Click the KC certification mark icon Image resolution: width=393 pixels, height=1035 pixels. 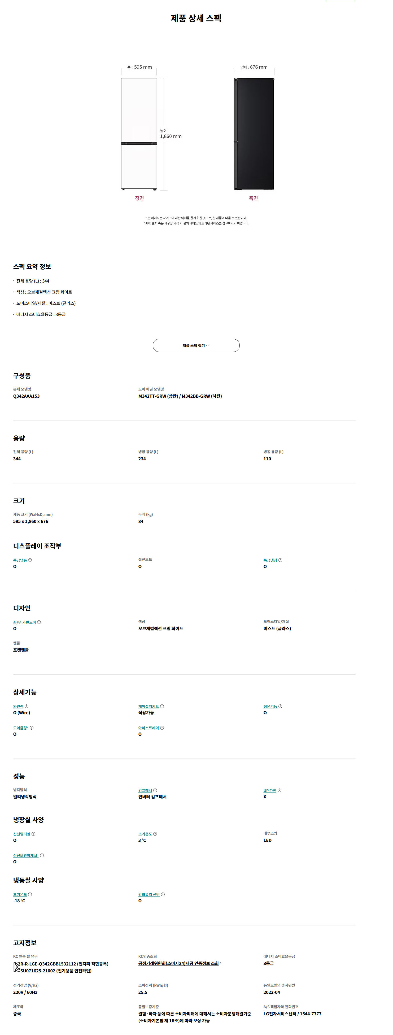click(16, 967)
